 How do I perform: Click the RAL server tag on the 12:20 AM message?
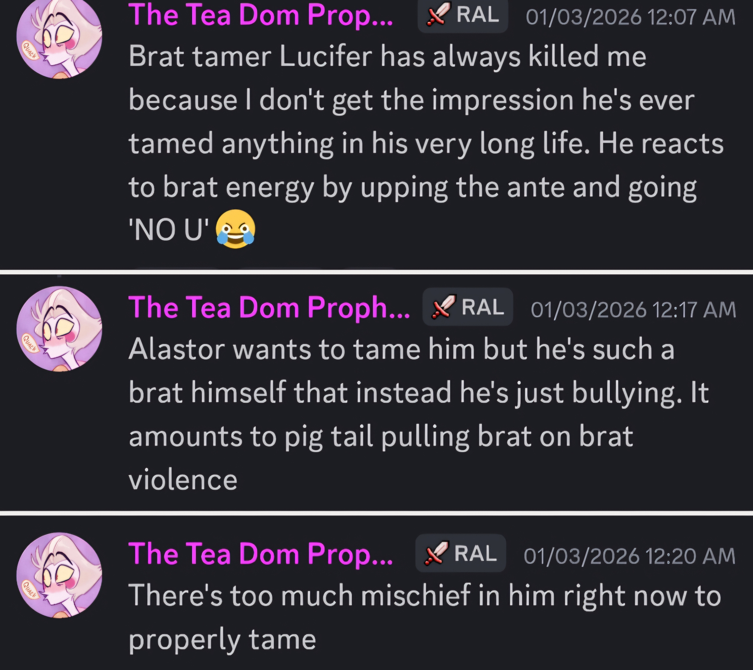(460, 553)
